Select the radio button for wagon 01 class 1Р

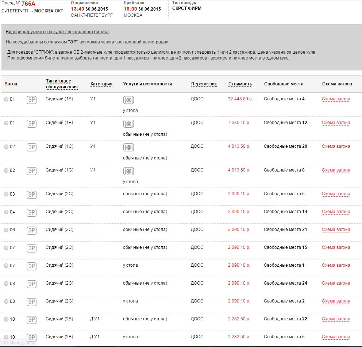pyautogui.click(x=6, y=99)
